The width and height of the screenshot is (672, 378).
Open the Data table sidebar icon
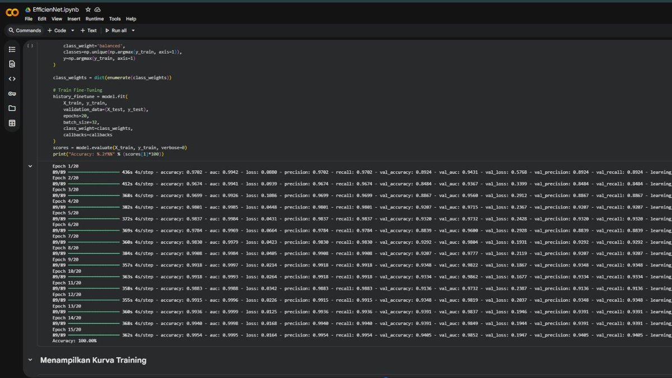click(x=12, y=123)
